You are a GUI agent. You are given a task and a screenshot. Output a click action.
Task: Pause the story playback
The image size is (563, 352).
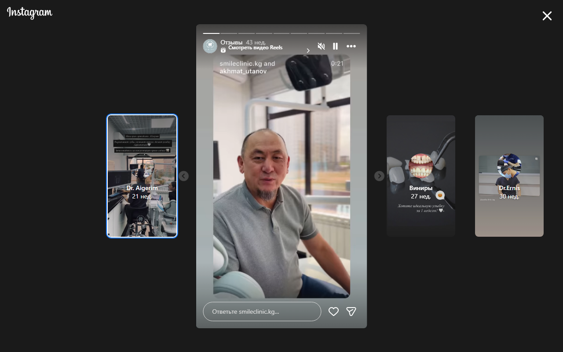coord(335,46)
